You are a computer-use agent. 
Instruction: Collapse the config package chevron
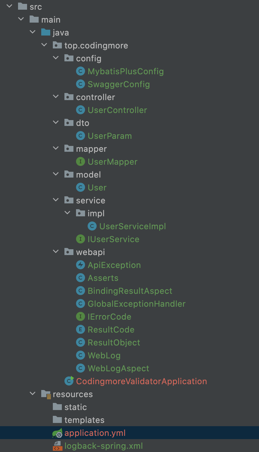click(56, 58)
